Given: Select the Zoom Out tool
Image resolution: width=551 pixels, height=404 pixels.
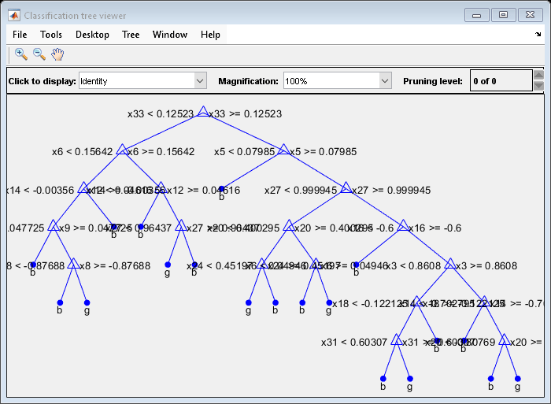Looking at the screenshot, I should [x=39, y=54].
